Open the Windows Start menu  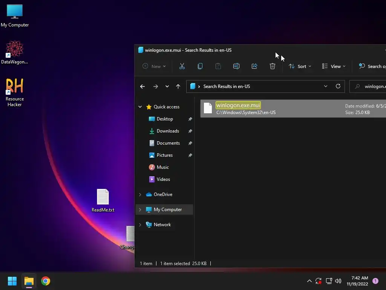point(12,281)
